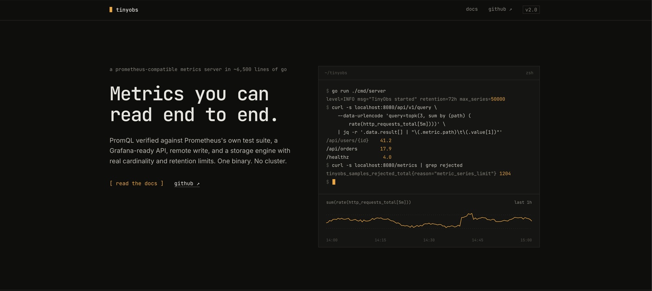652x291 pixels.
Task: Click the 14:00 axis label
Action: (332, 240)
